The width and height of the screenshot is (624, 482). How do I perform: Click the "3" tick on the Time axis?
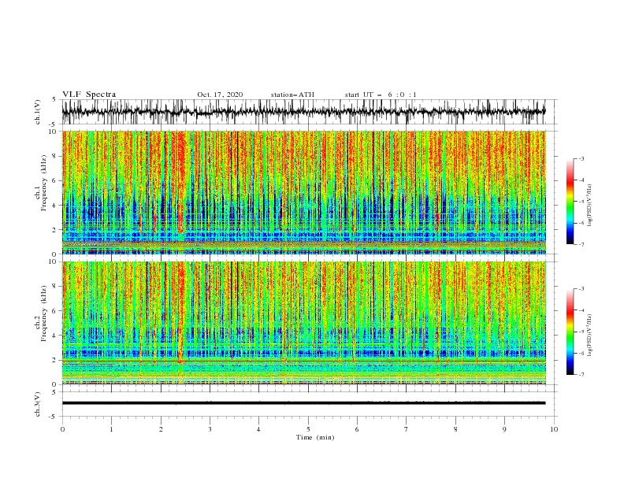tap(210, 429)
